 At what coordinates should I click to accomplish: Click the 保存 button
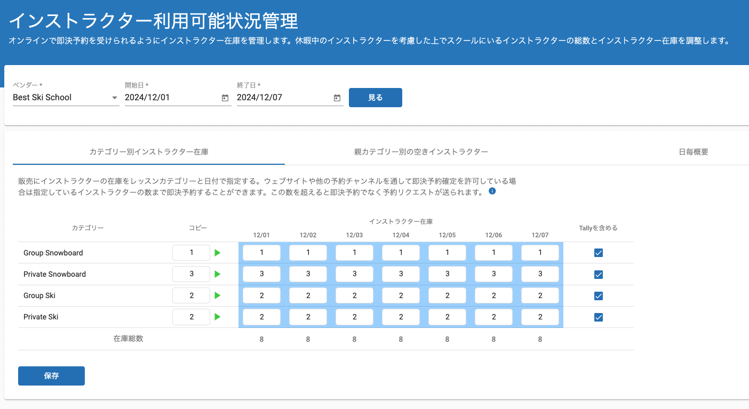[51, 376]
